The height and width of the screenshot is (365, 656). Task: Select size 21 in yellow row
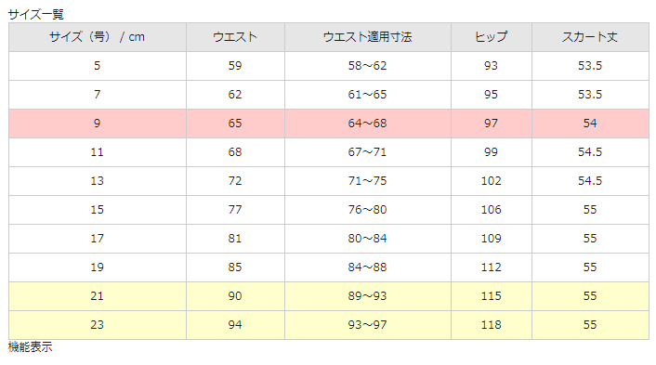97,296
